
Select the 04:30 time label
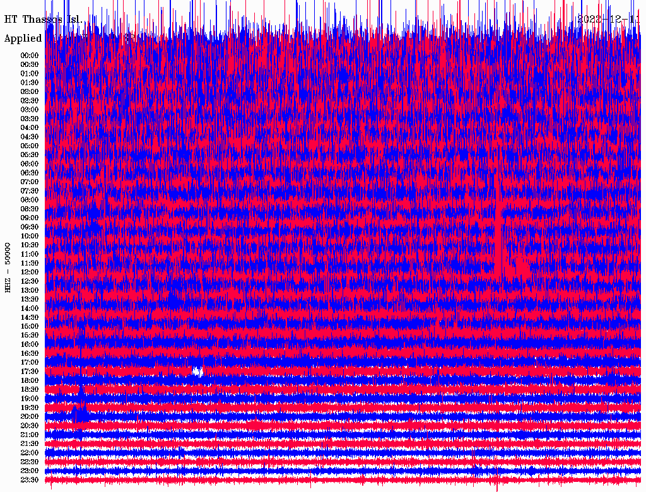click(30, 137)
